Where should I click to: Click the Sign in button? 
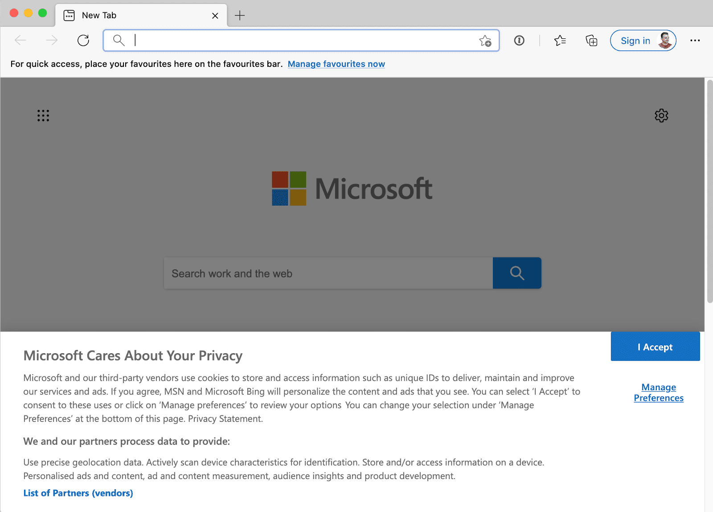click(643, 41)
